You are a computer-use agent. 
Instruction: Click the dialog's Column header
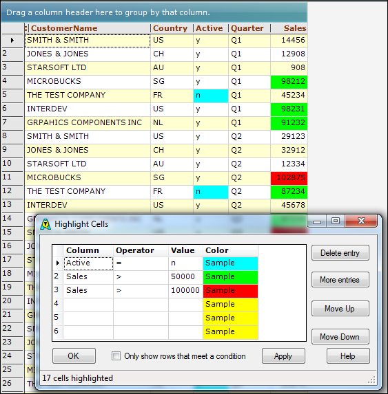tap(88, 250)
